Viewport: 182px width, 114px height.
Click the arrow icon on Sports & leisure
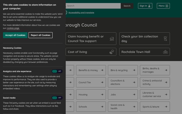coord(166,107)
